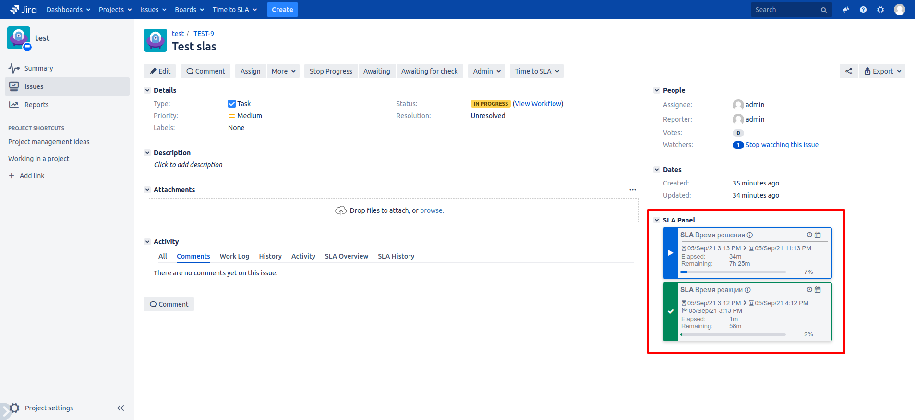Click the 7% progress bar of Время решения
Image resolution: width=915 pixels, height=420 pixels.
point(733,272)
